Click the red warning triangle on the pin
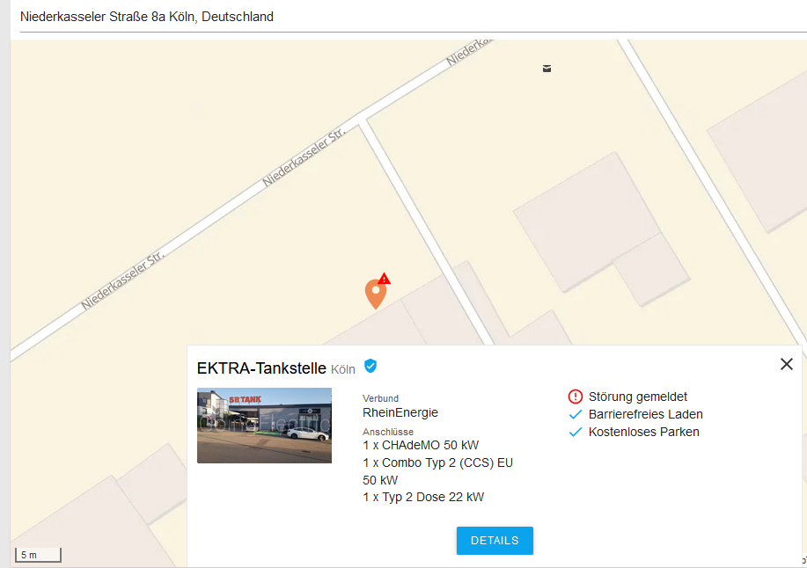 (385, 279)
